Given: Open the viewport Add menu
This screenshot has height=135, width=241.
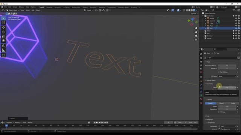Looking at the screenshot, I should point(33,10).
